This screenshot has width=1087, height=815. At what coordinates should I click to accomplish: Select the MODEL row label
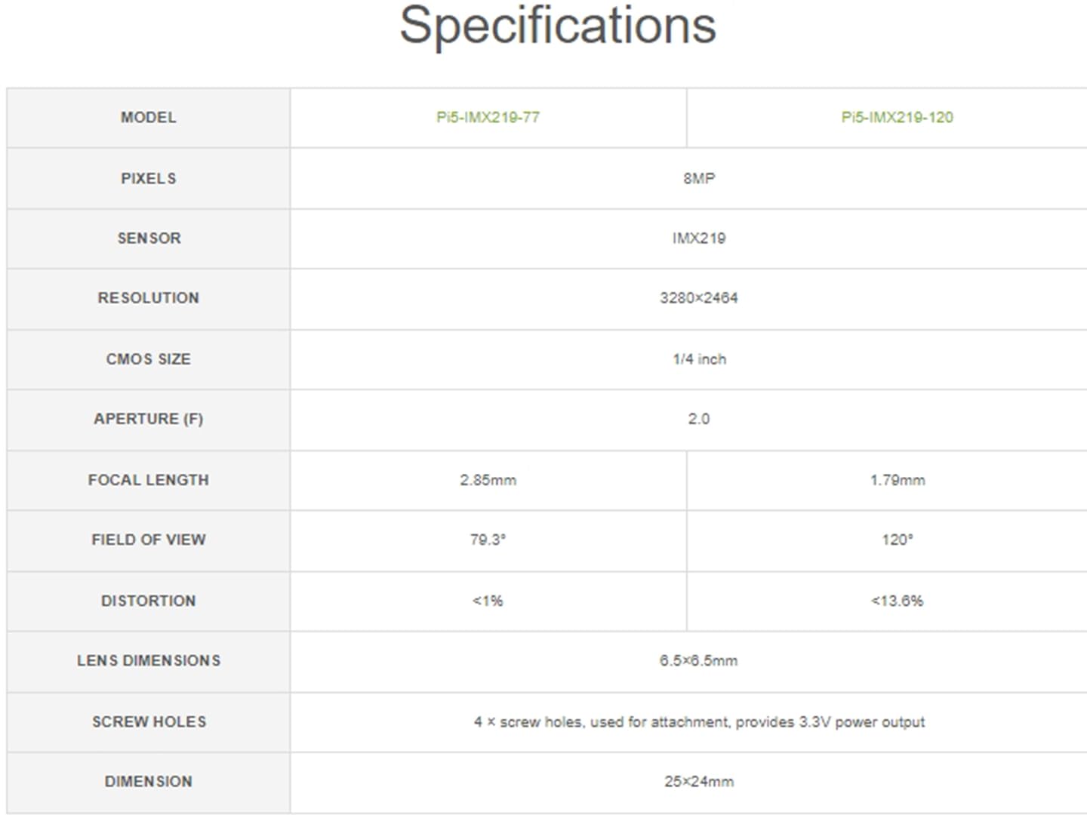tap(149, 118)
